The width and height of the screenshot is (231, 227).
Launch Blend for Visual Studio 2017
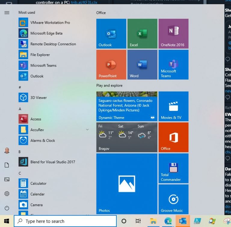(x=54, y=162)
